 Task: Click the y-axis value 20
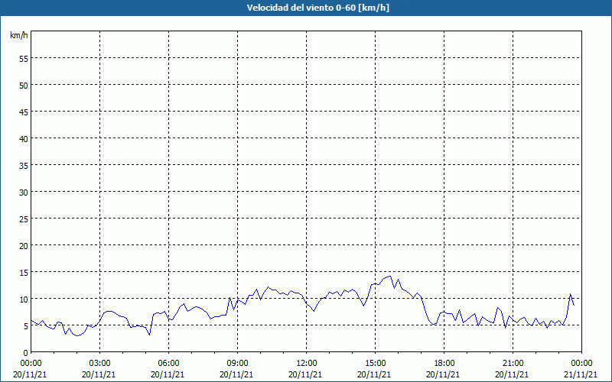point(24,245)
